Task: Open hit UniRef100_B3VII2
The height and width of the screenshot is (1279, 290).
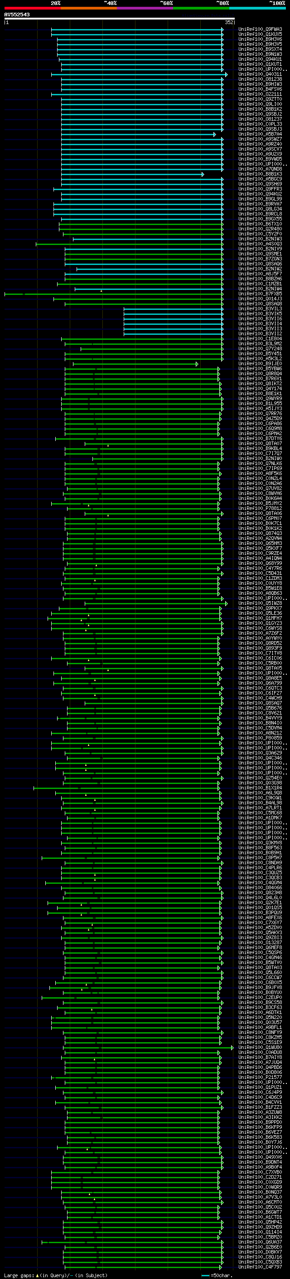Action: click(260, 333)
